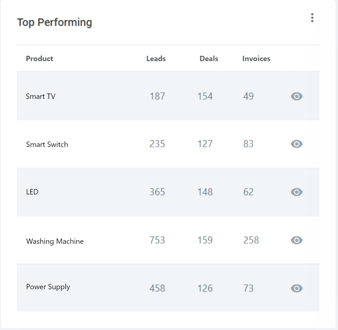Screen dimensions: 338x330
Task: Select the Smart Switch product name
Action: click(47, 144)
